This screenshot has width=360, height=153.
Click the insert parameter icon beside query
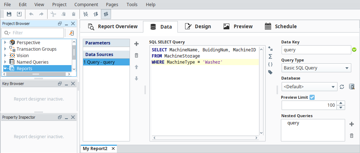click(x=270, y=48)
